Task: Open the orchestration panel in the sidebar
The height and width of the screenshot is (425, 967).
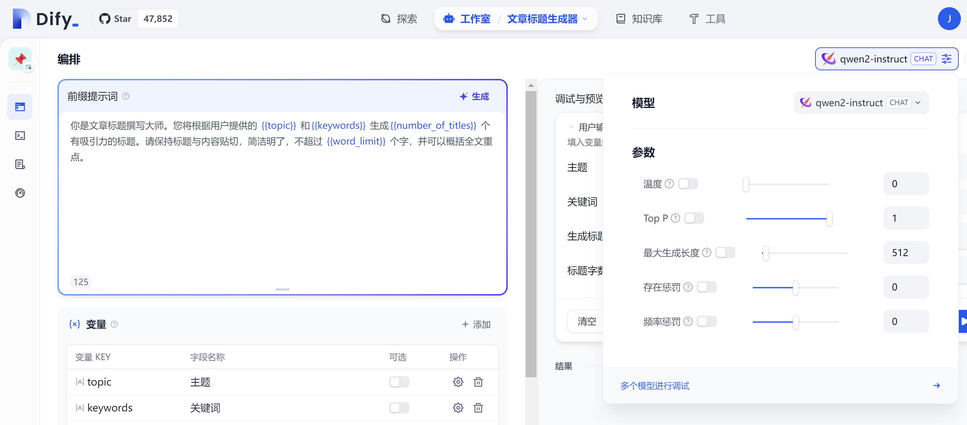Action: coord(19,107)
